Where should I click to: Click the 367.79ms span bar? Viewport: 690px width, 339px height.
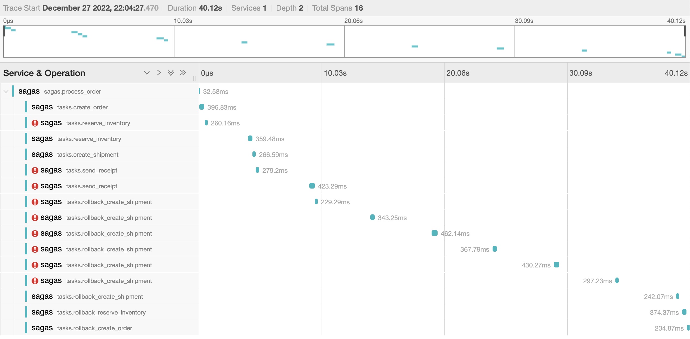pyautogui.click(x=495, y=249)
